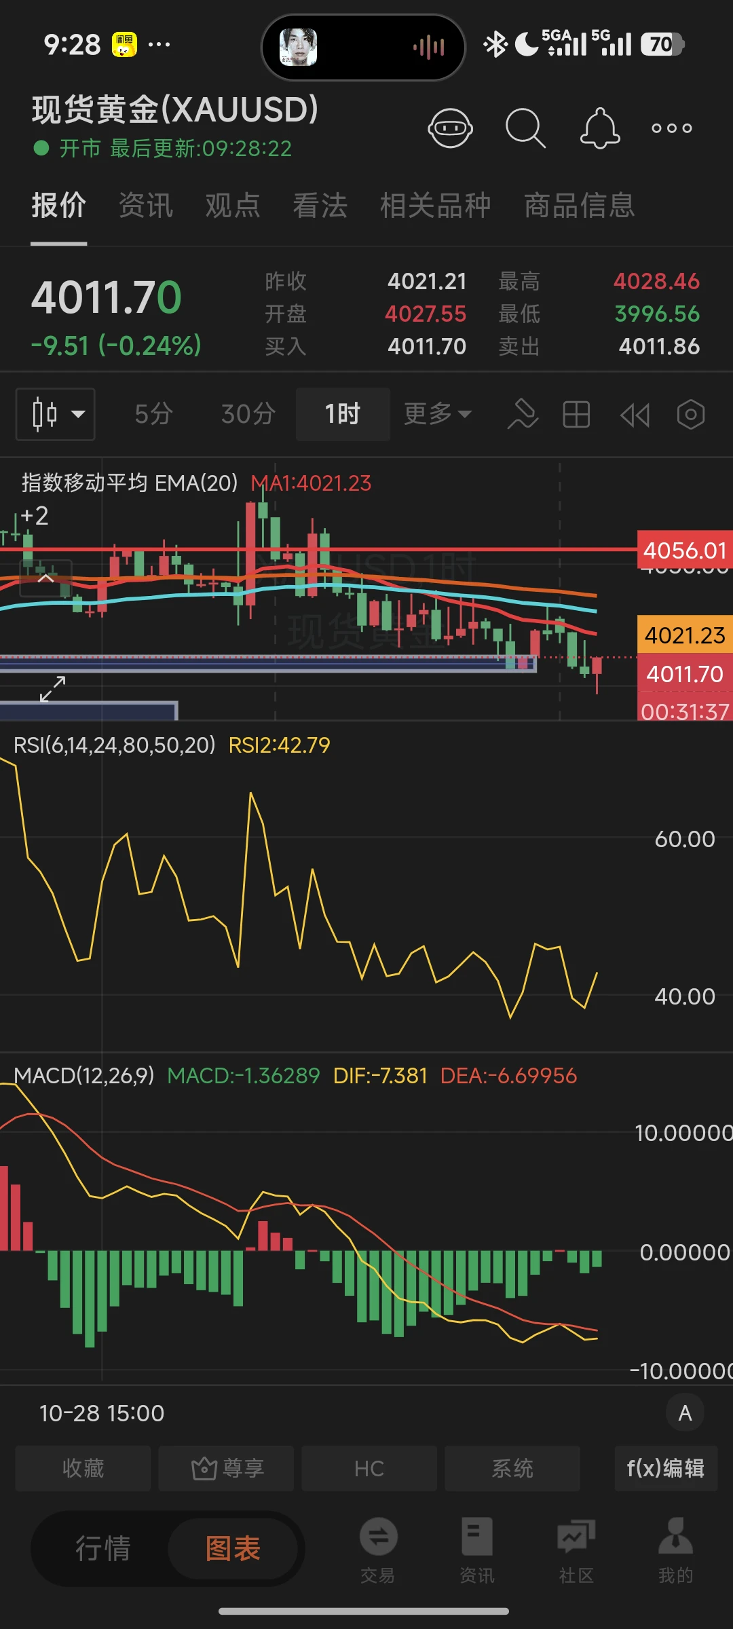
Task: Open the 观点 tab
Action: [233, 206]
